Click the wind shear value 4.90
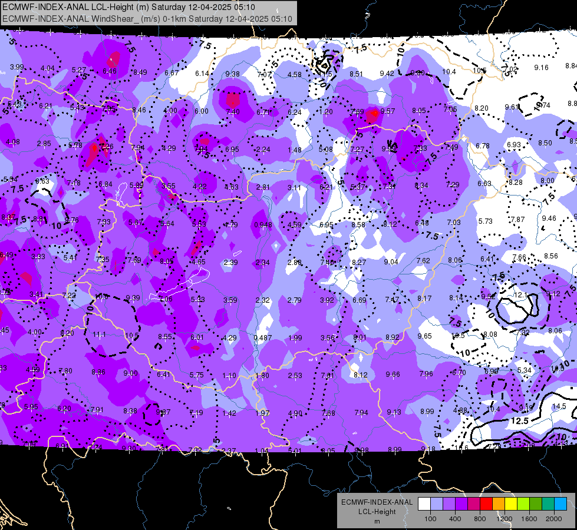 [x=295, y=413]
